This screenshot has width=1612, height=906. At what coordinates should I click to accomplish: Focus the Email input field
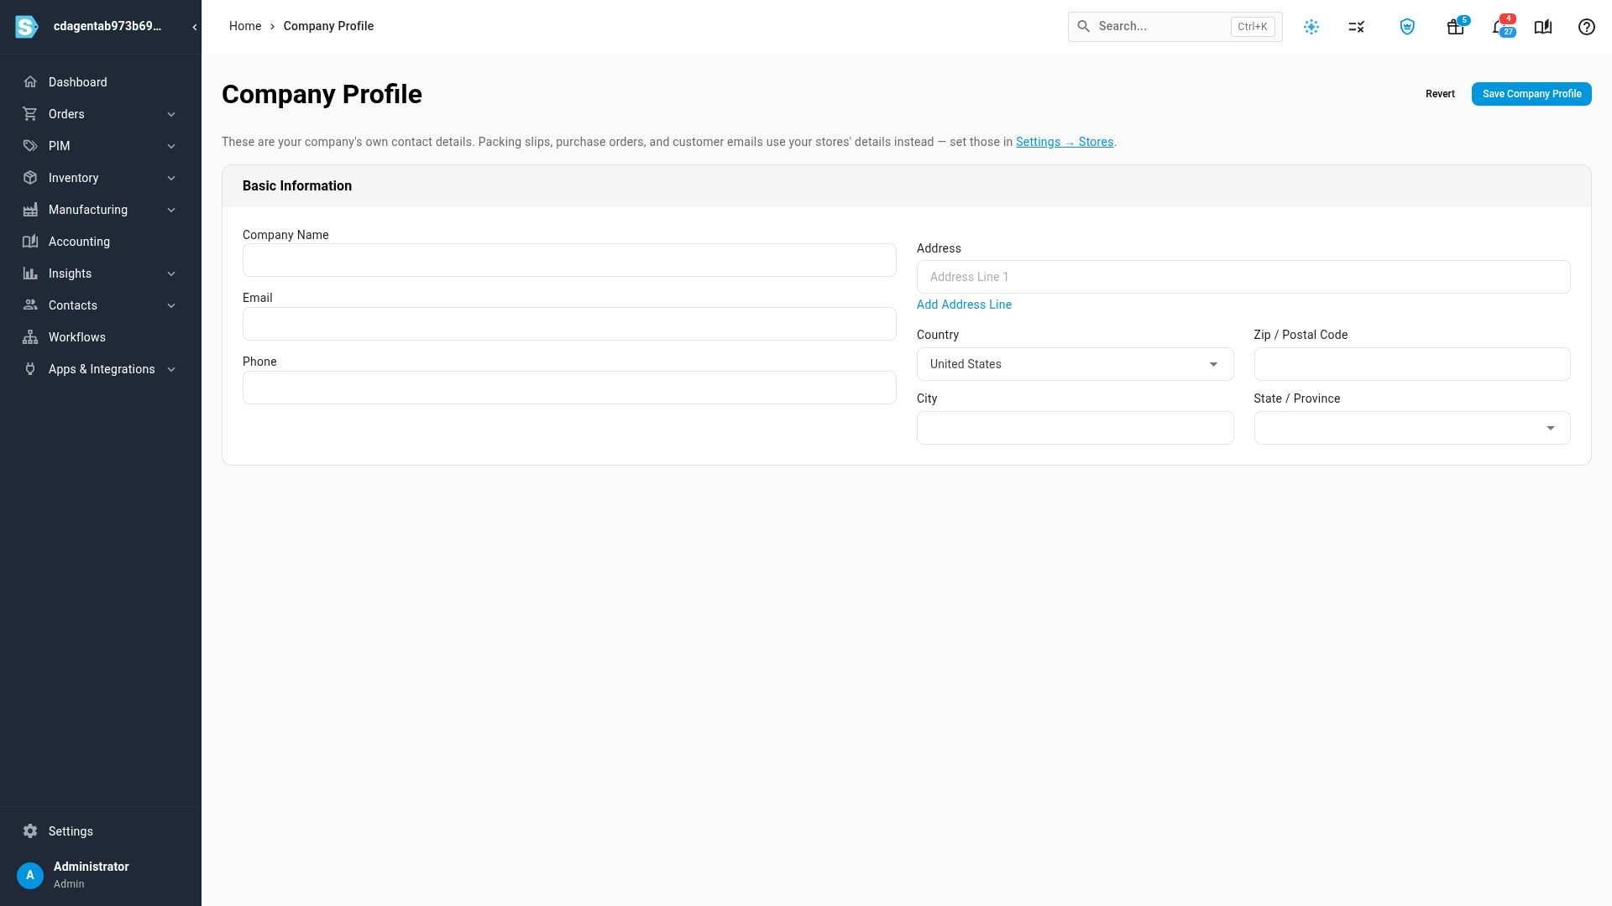coord(569,324)
